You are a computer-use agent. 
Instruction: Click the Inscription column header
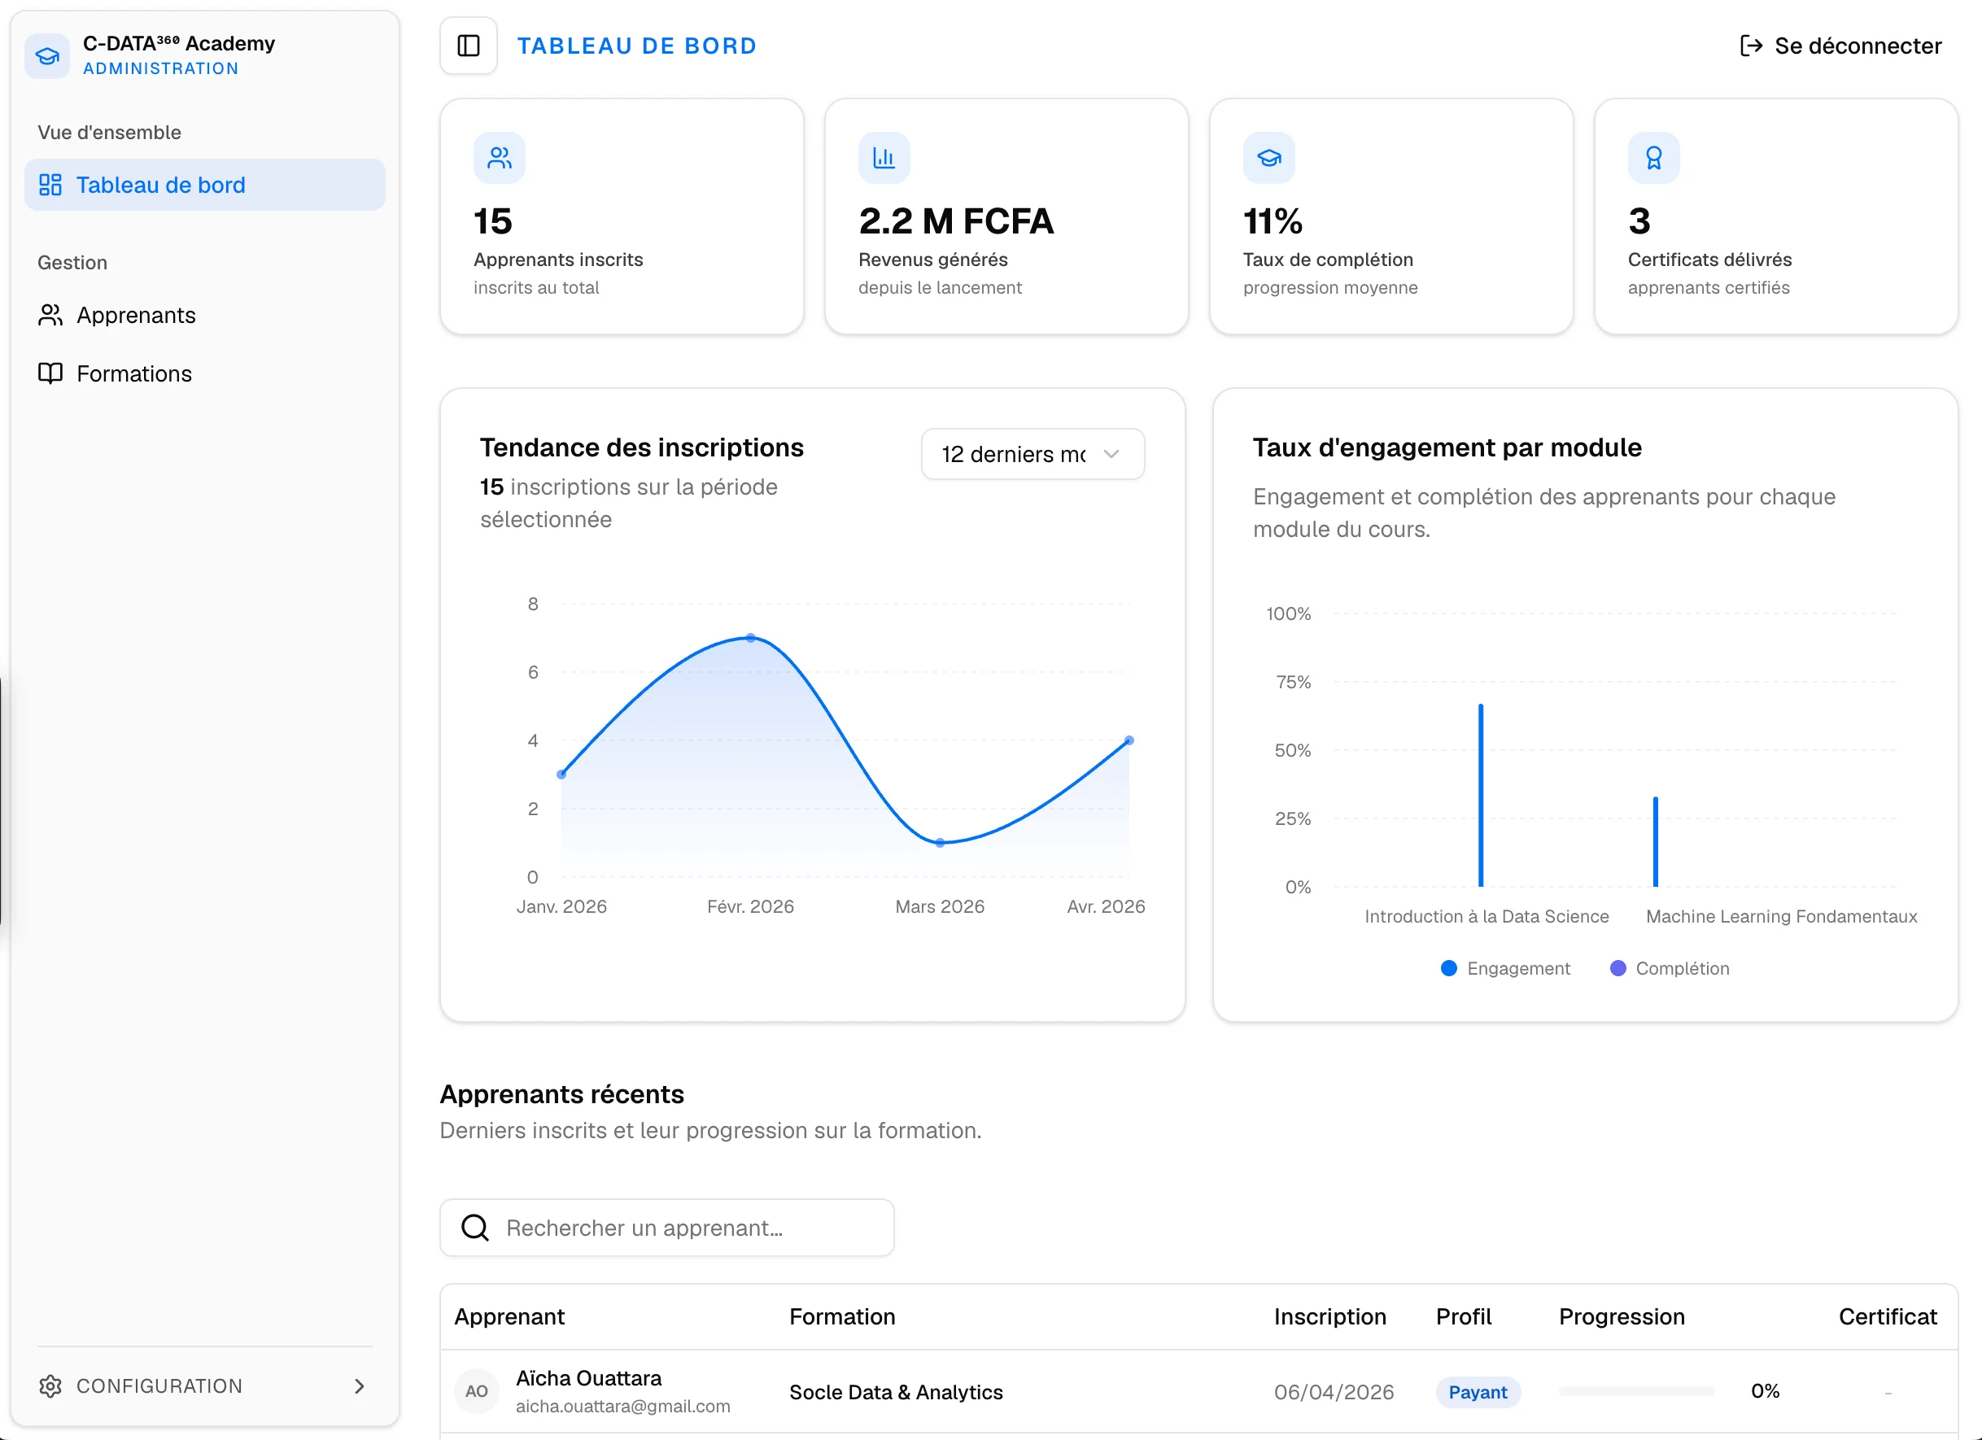[1330, 1317]
